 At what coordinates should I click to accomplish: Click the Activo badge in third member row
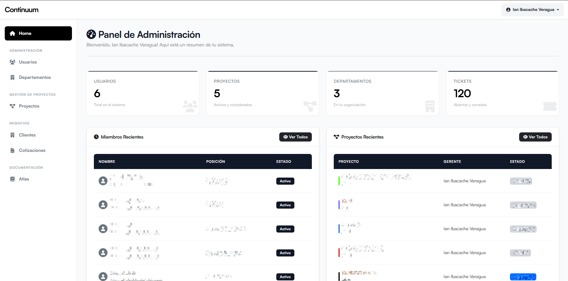pos(285,229)
